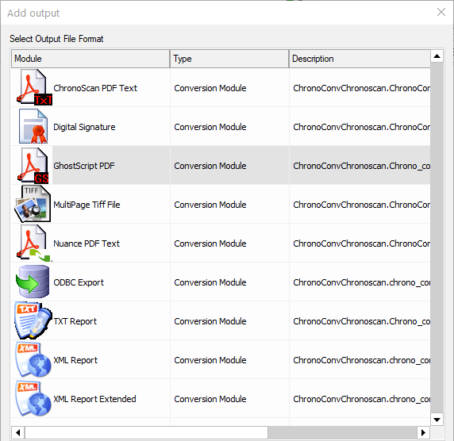The height and width of the screenshot is (441, 454).
Task: Choose the ODBC Export database icon
Action: click(33, 282)
